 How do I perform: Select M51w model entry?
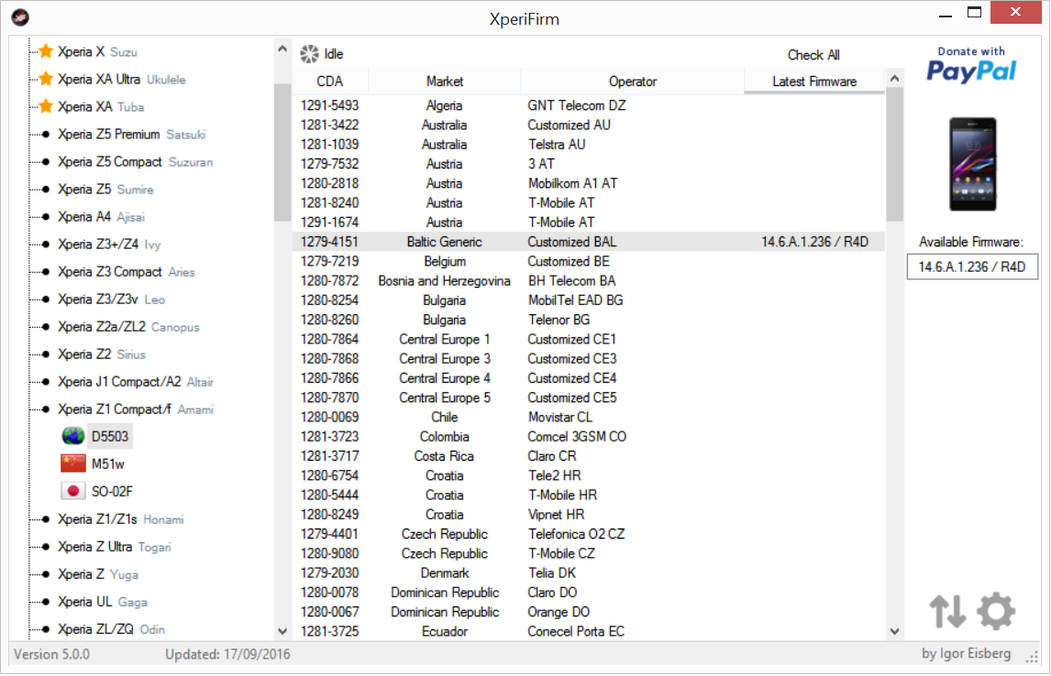pos(108,463)
